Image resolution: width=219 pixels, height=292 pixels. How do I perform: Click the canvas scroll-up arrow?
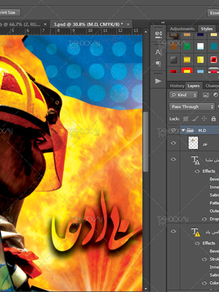coord(145,32)
